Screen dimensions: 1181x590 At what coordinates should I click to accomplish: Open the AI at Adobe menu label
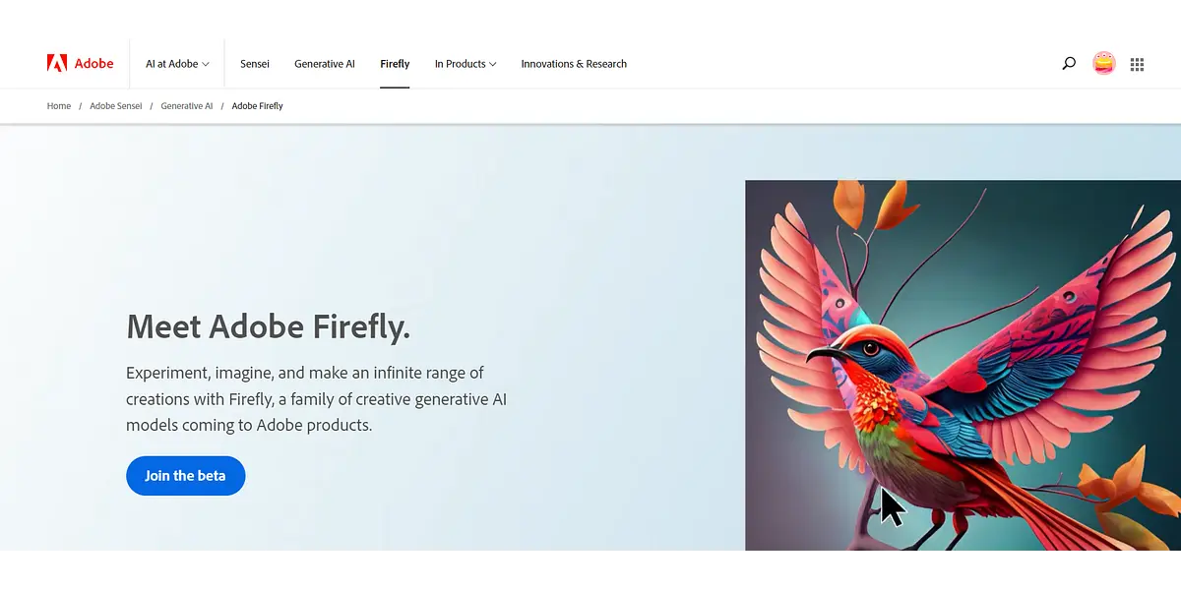click(171, 64)
